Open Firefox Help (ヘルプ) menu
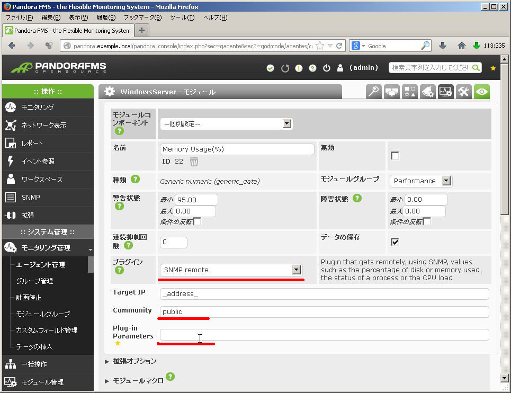 coord(216,17)
